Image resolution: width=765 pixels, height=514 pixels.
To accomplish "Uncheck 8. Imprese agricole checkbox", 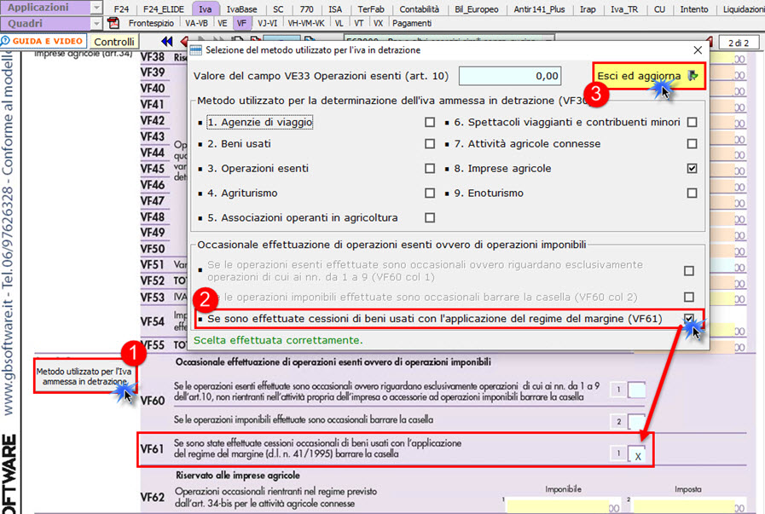I will [692, 168].
